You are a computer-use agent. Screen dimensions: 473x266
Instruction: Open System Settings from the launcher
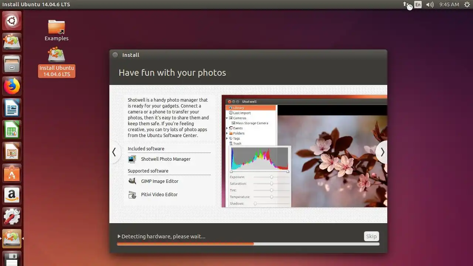(12, 217)
